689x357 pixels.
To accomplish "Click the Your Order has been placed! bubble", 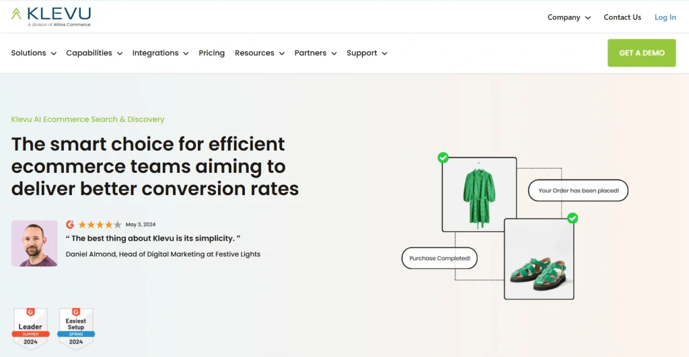I will [x=578, y=190].
